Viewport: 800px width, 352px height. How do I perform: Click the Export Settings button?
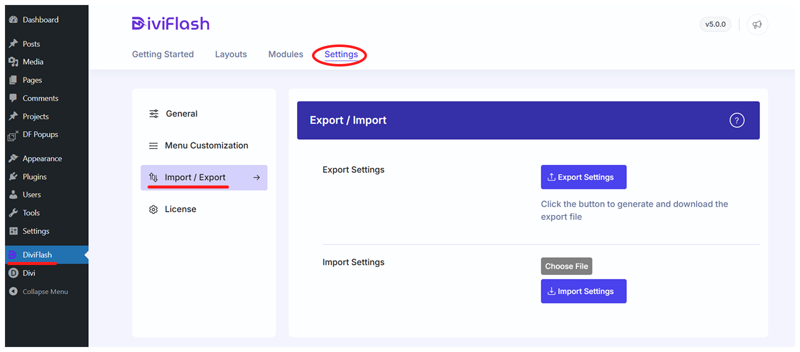583,177
